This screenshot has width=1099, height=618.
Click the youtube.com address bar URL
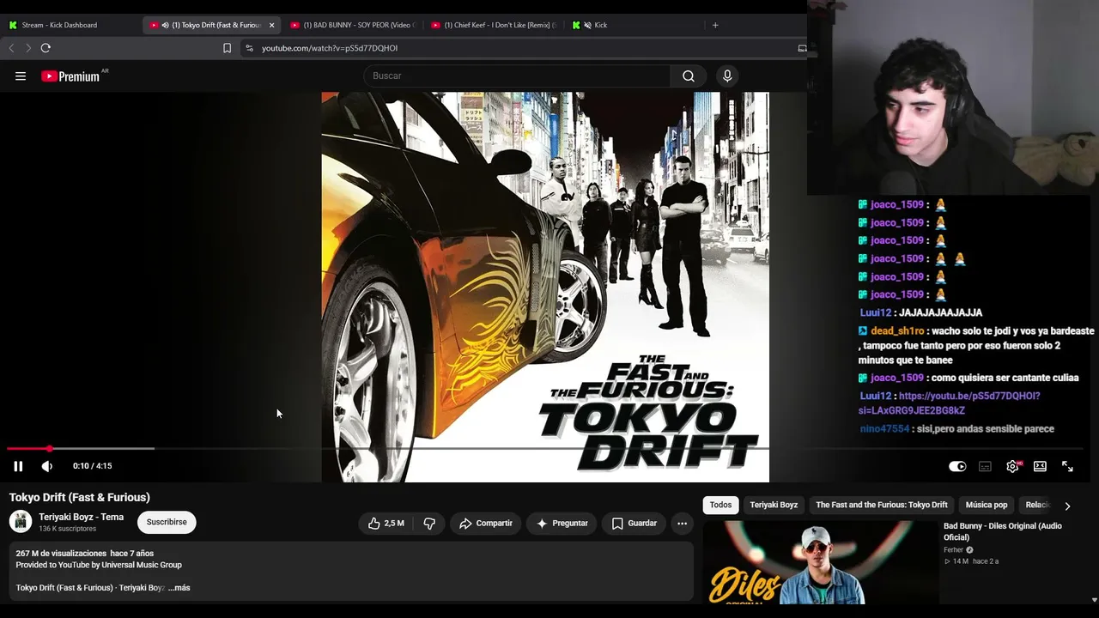tap(330, 48)
